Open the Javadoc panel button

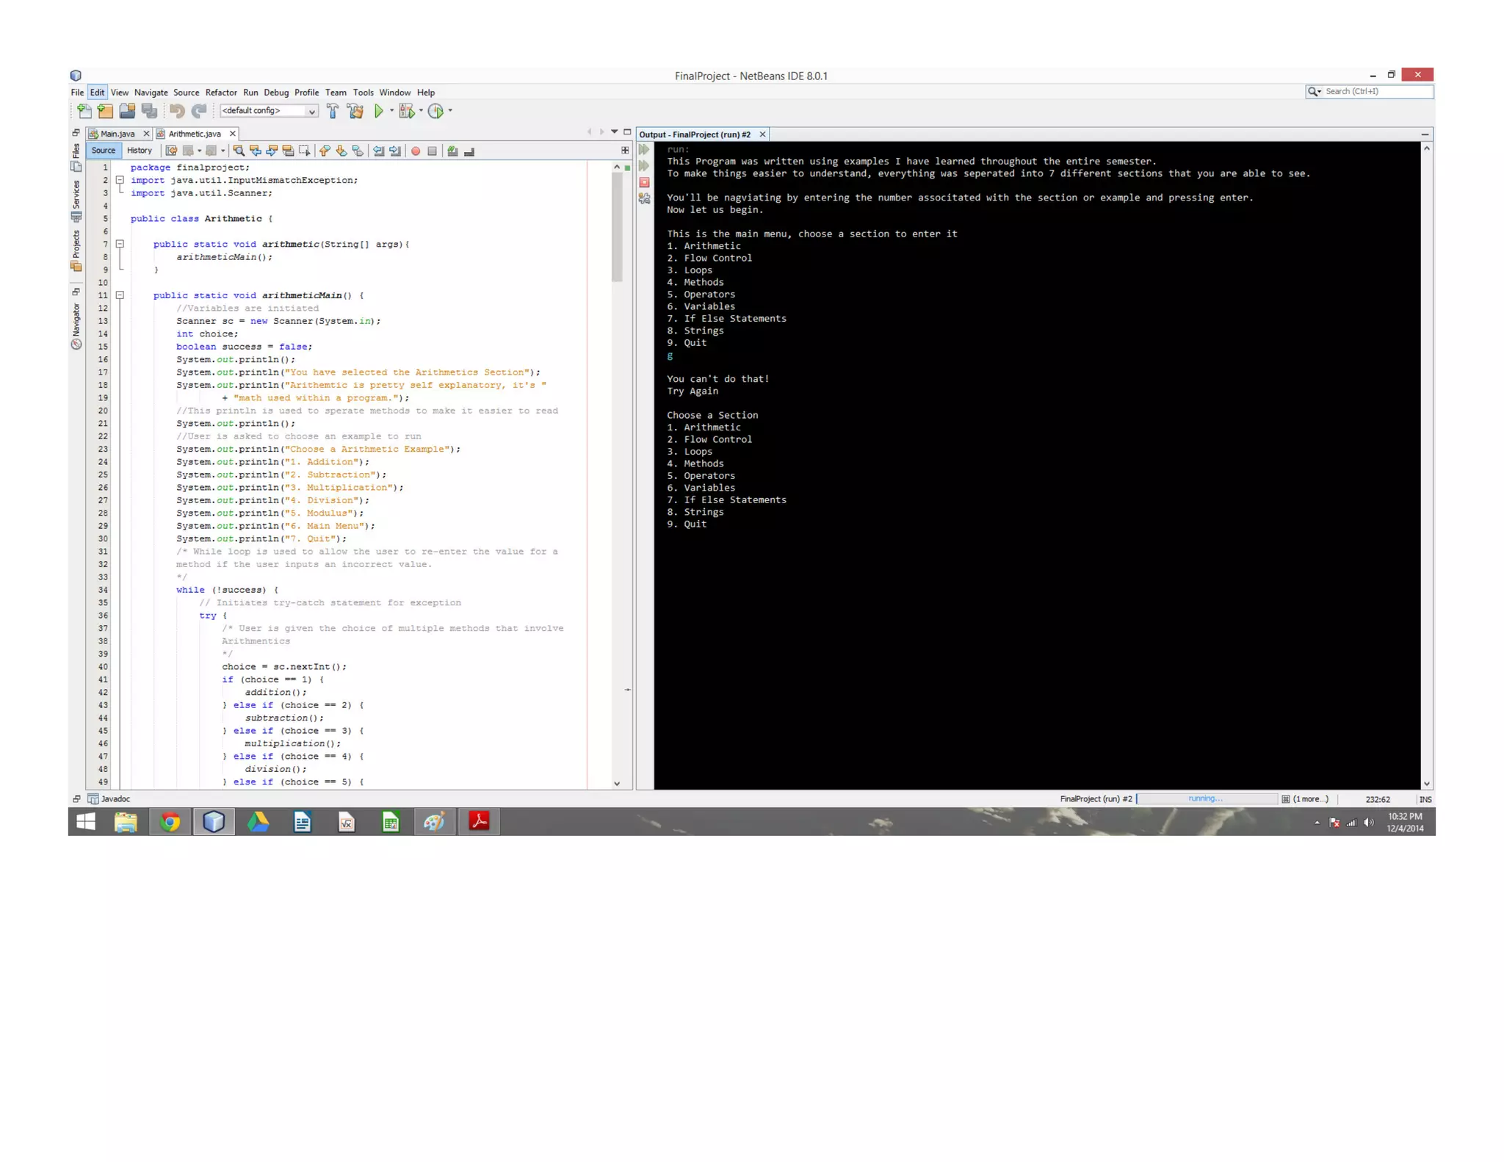click(109, 799)
